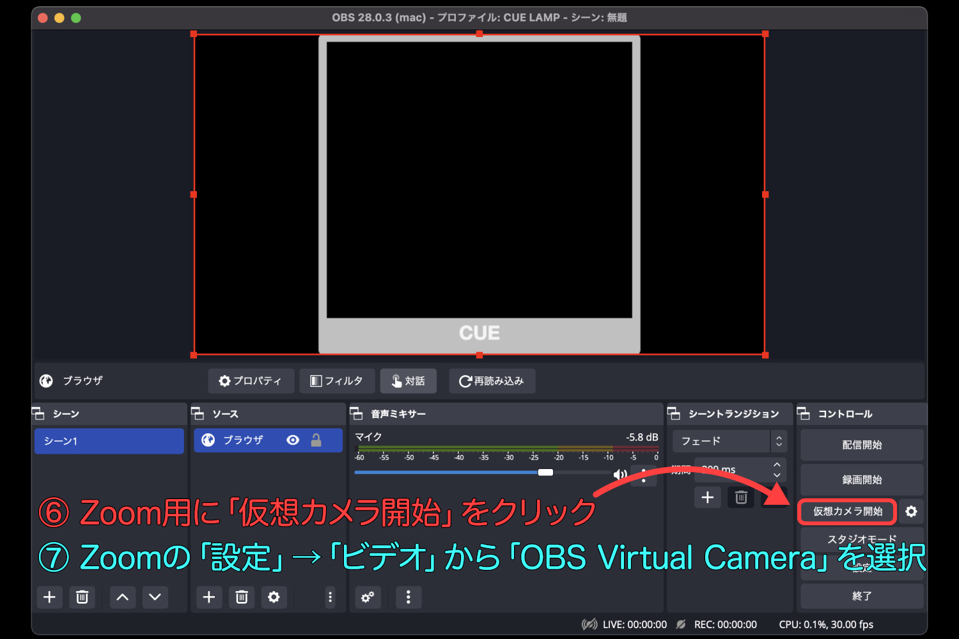
Task: Click the マイク channel label
Action: 368,436
